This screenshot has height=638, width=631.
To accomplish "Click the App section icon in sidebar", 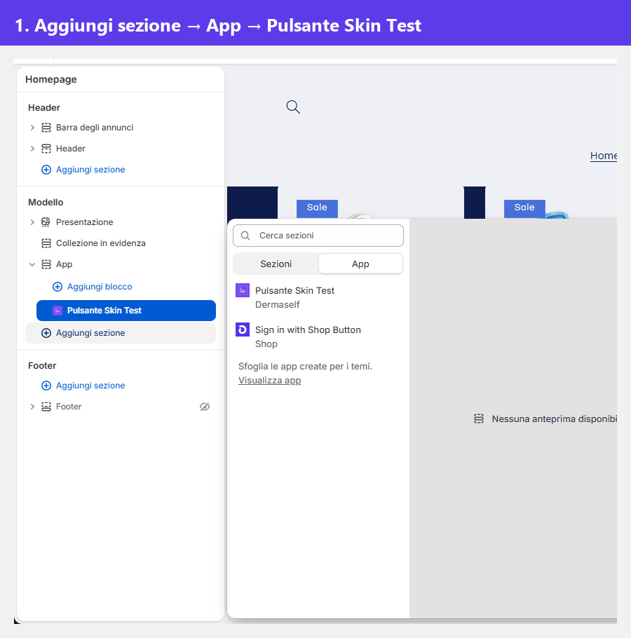I will click(x=46, y=264).
